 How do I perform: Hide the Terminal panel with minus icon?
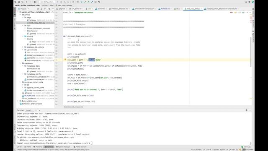tap(250, 110)
